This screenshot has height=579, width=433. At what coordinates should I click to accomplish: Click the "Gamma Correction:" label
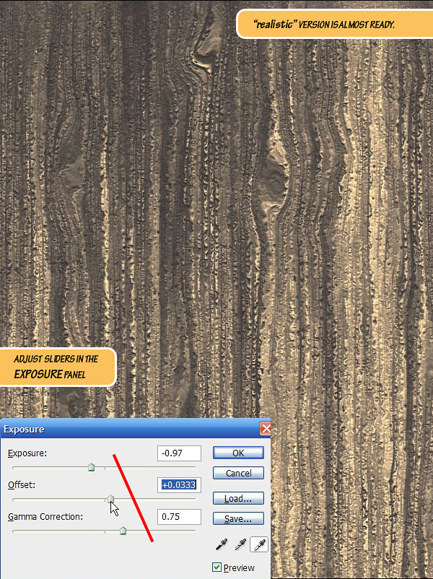point(45,517)
